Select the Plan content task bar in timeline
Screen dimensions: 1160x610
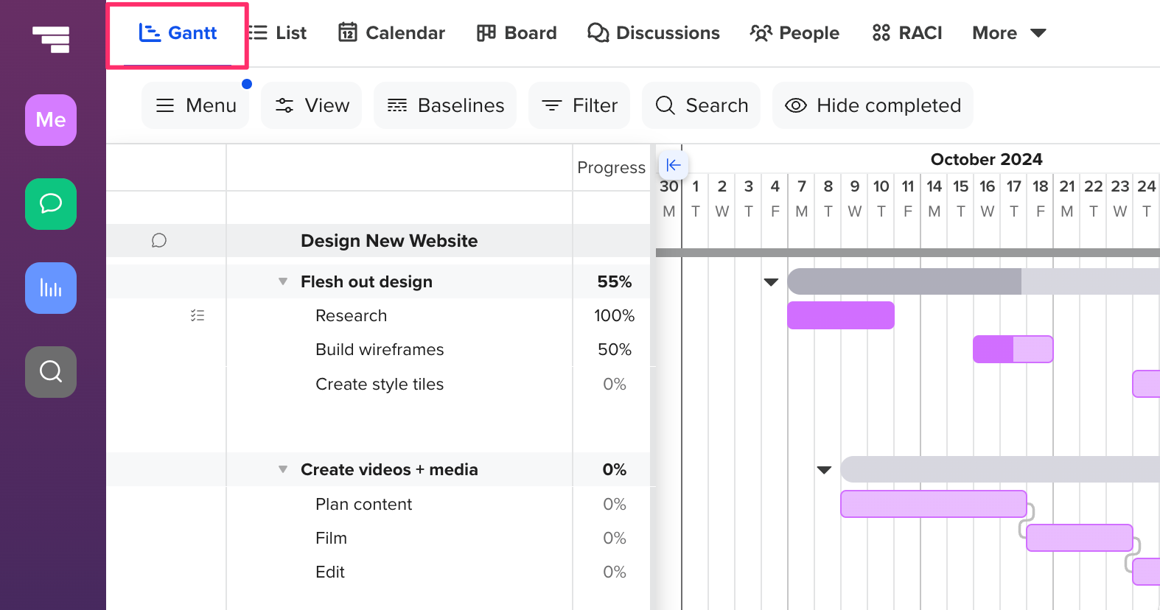tap(933, 504)
